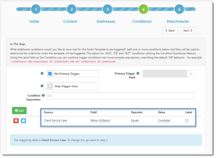216x158 pixels.
Task: Change the Status (luStatus) field selection
Action: (x=100, y=121)
